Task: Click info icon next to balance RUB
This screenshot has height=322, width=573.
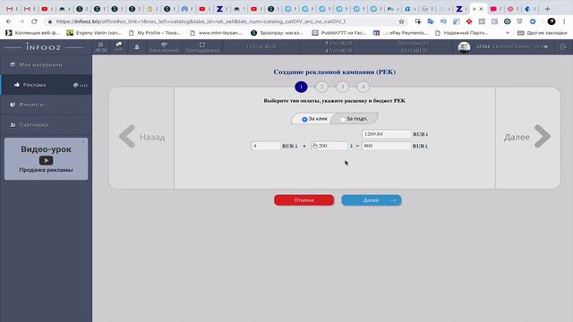Action: point(426,134)
